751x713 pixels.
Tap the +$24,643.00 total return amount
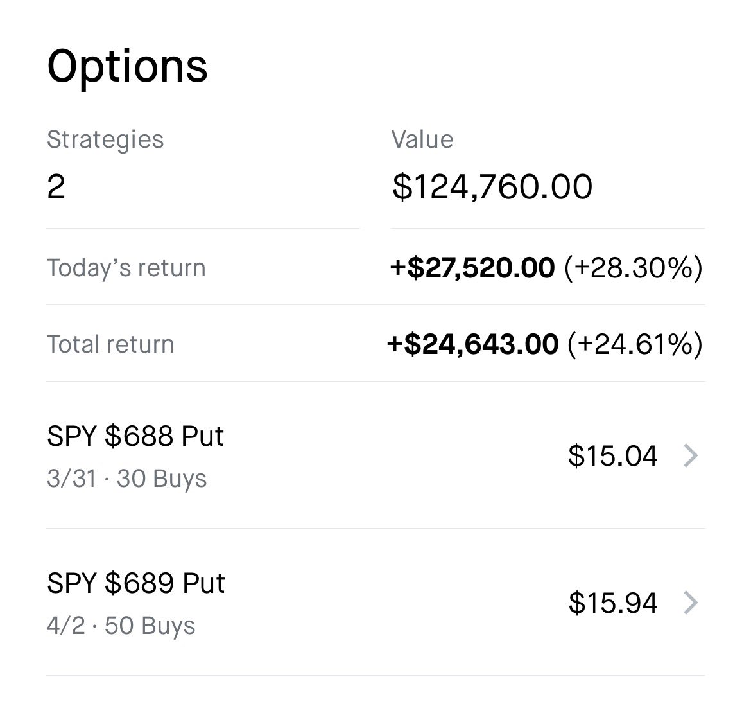pos(472,344)
